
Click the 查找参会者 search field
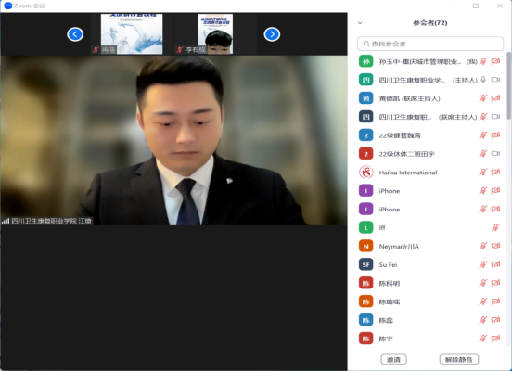[430, 44]
